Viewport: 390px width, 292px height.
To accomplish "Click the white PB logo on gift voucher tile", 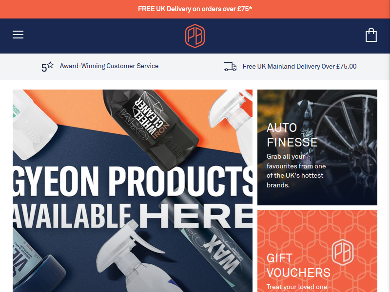I will [343, 252].
